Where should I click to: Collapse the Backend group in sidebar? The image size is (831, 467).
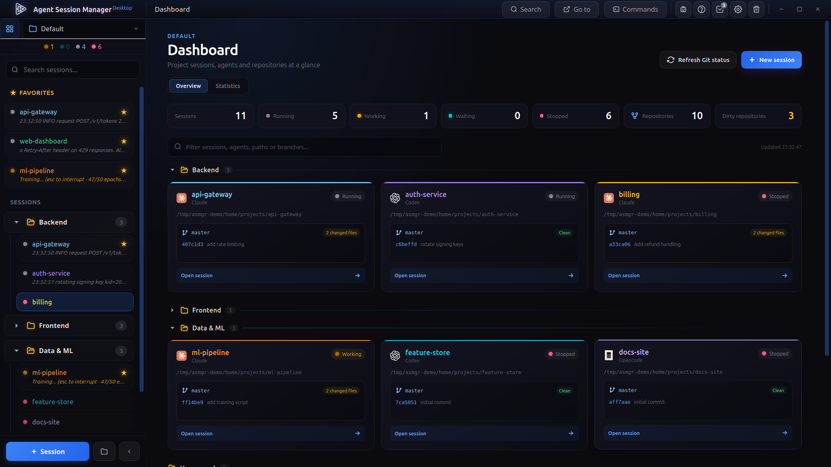tap(17, 222)
